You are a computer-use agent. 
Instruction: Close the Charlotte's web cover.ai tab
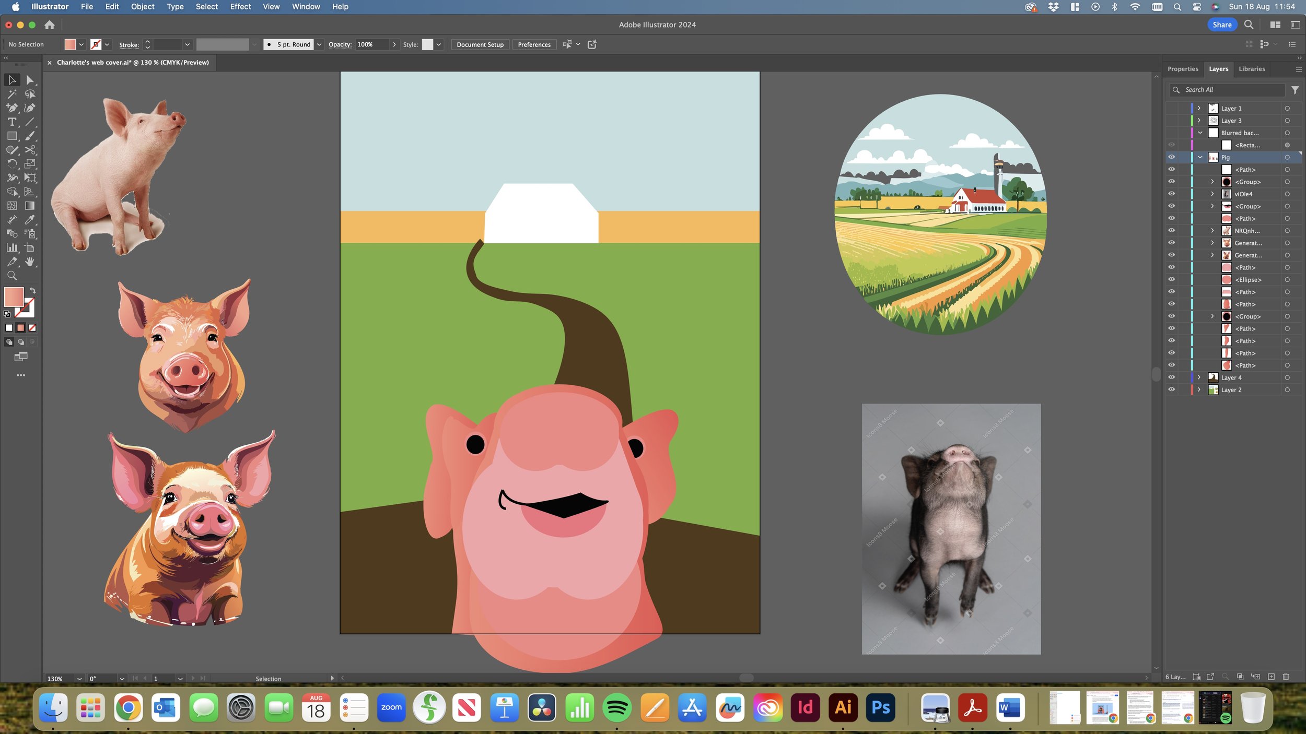click(49, 62)
